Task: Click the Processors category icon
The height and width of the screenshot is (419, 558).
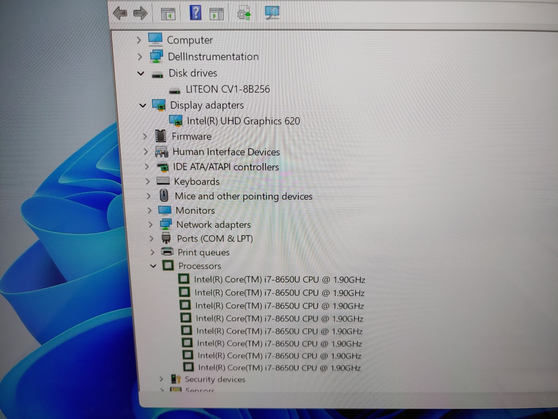Action: pyautogui.click(x=168, y=265)
